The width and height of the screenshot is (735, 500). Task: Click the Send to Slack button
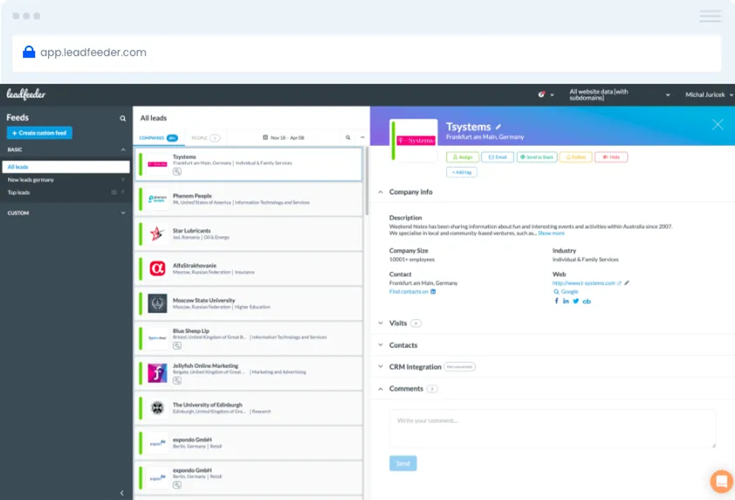pyautogui.click(x=537, y=157)
